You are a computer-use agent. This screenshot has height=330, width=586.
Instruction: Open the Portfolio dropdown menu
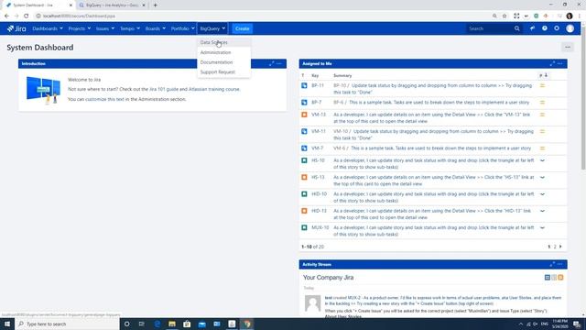click(183, 28)
